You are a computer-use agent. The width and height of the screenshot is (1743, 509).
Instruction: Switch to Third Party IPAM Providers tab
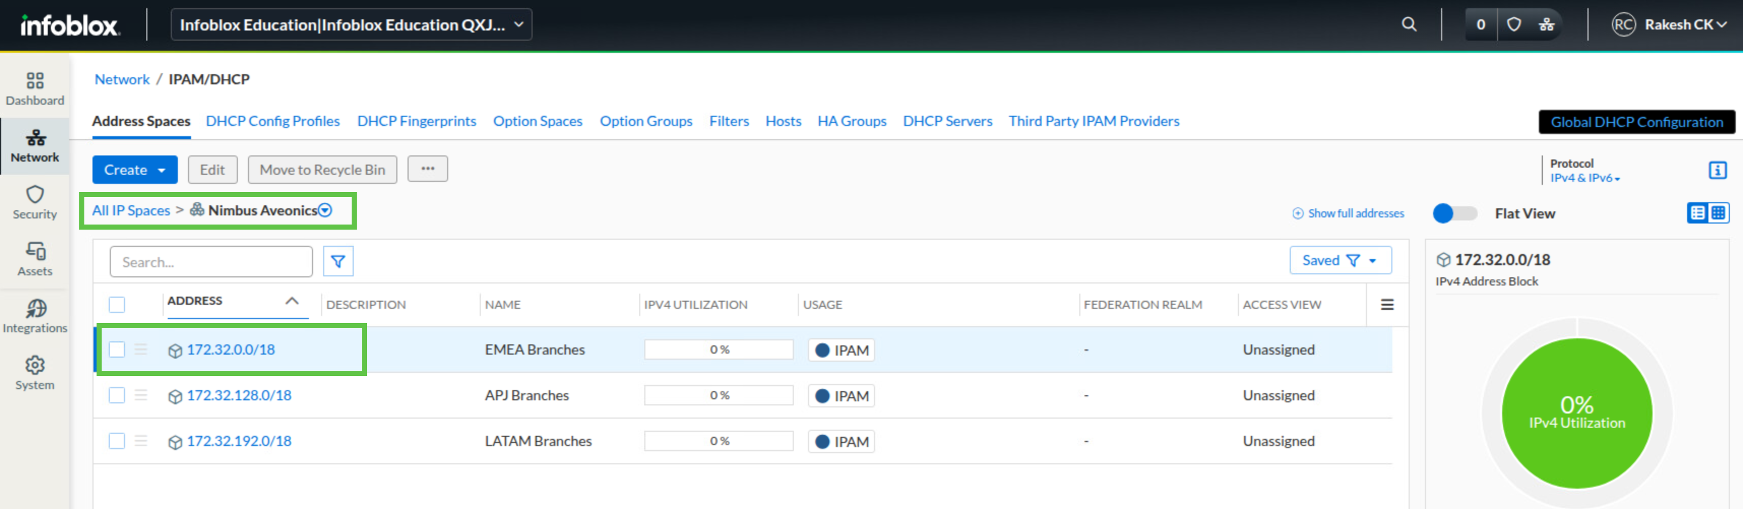[x=1094, y=121]
